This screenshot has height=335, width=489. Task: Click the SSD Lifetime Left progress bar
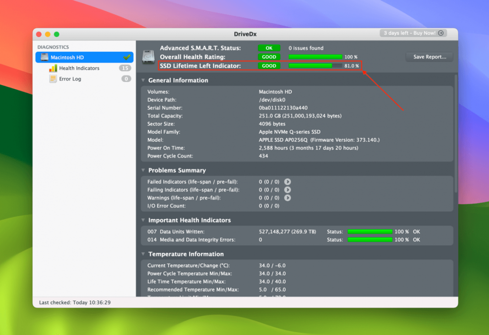point(315,66)
